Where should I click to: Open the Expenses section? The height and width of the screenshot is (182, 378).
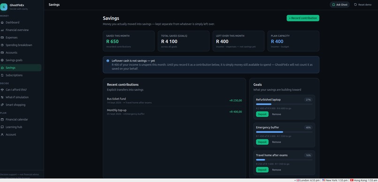point(21,37)
